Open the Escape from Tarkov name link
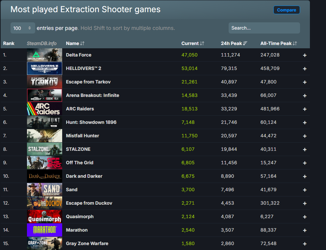 coord(88,82)
